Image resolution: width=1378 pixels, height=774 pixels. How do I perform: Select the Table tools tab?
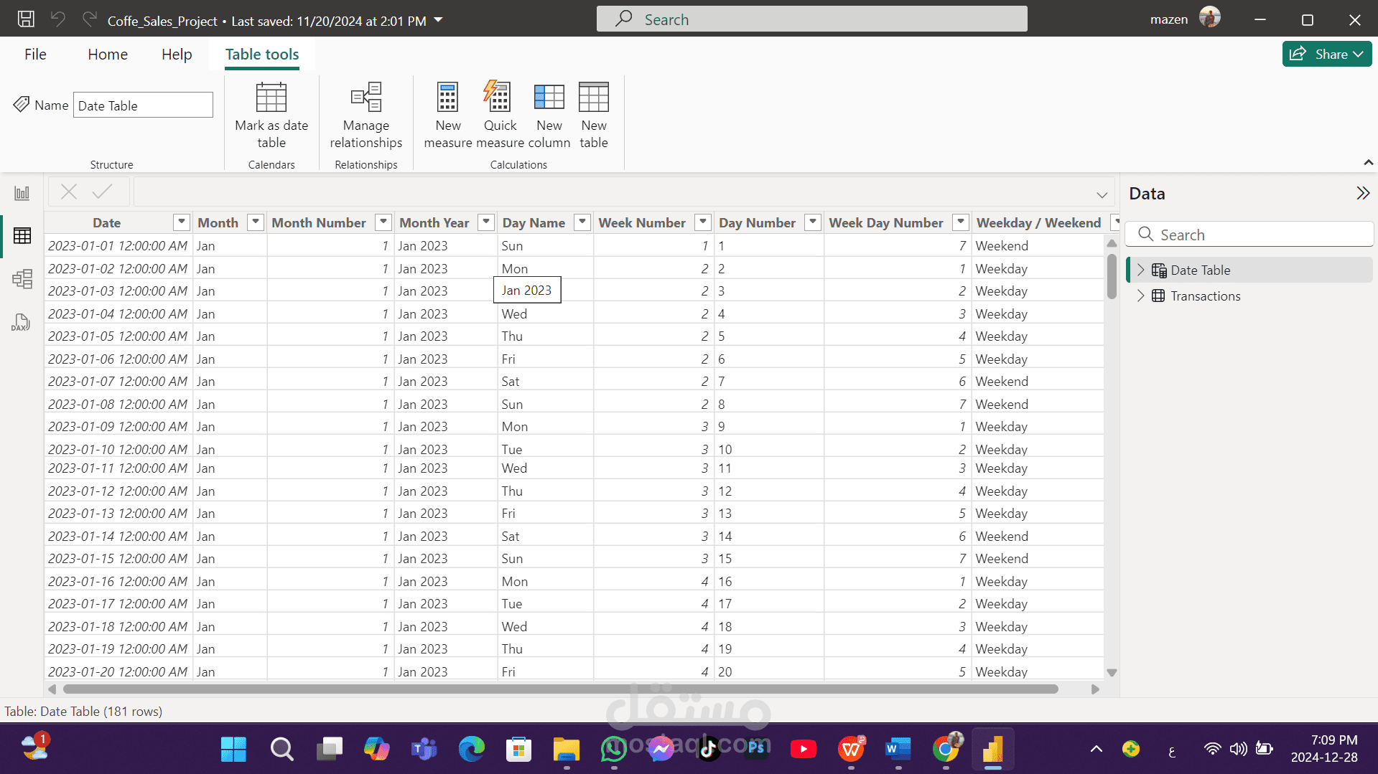(262, 55)
